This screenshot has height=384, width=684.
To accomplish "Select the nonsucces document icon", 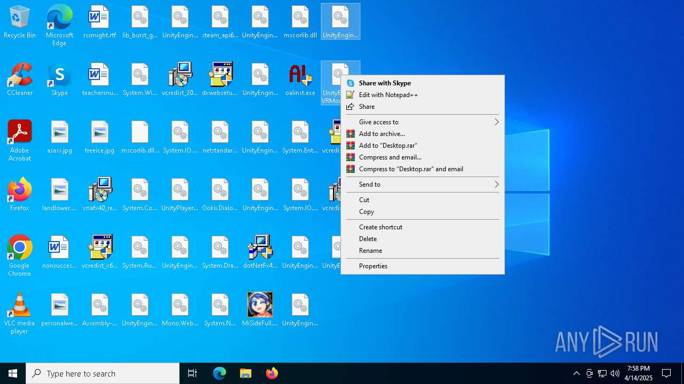I will pos(59,252).
